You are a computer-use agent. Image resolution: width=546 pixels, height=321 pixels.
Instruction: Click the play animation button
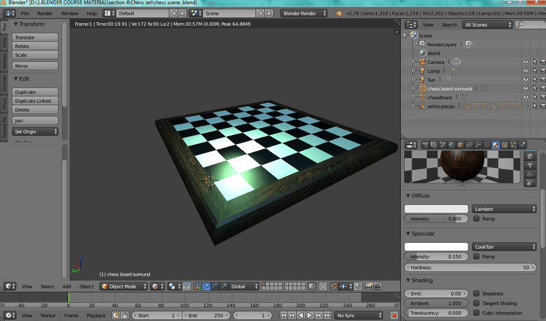(x=310, y=316)
